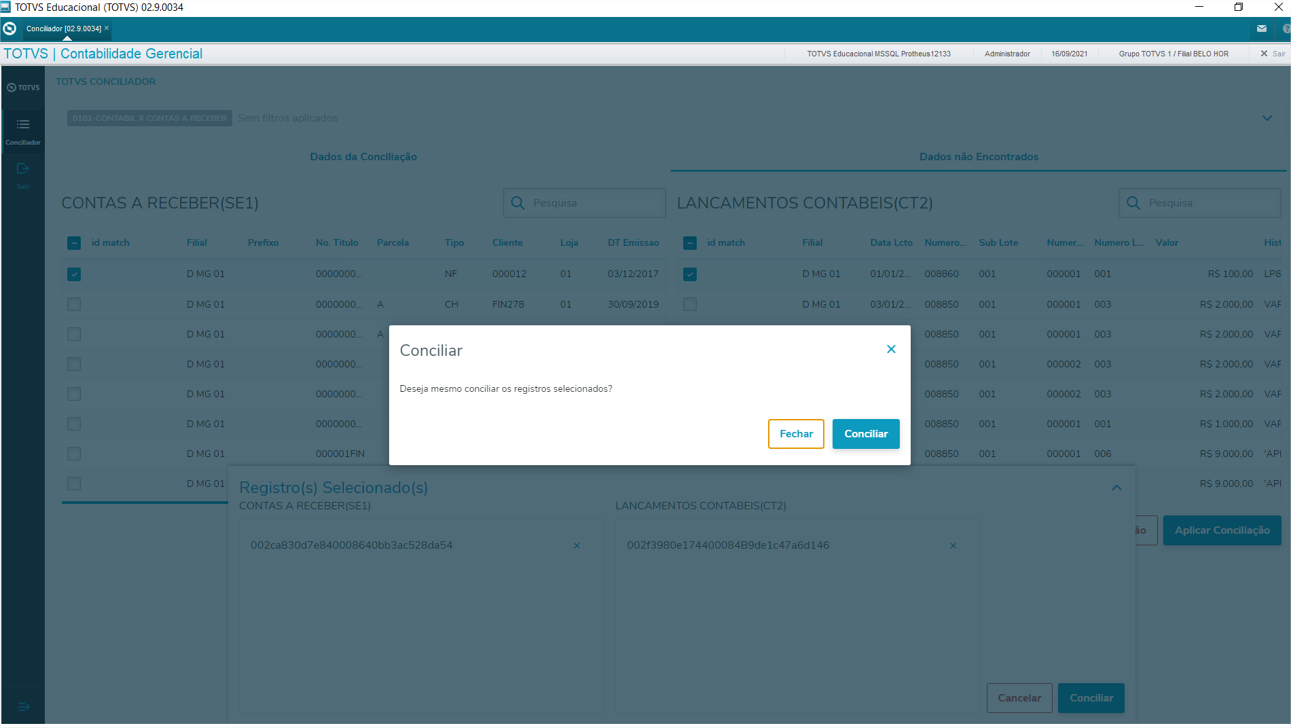1291x728 pixels.
Task: Toggle select-all checkbox in Contas a Receber header
Action: pos(74,243)
